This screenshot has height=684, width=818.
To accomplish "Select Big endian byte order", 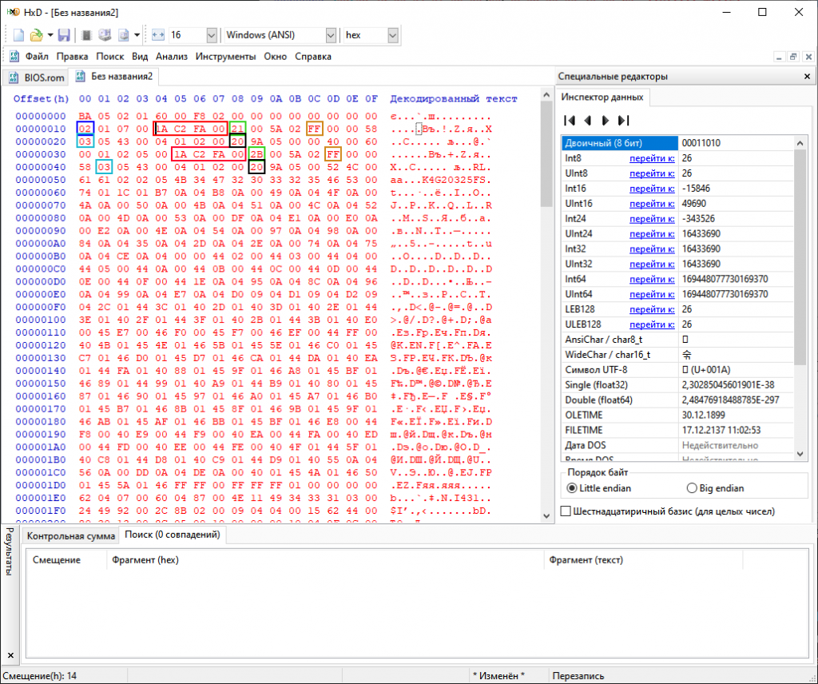I will 692,488.
